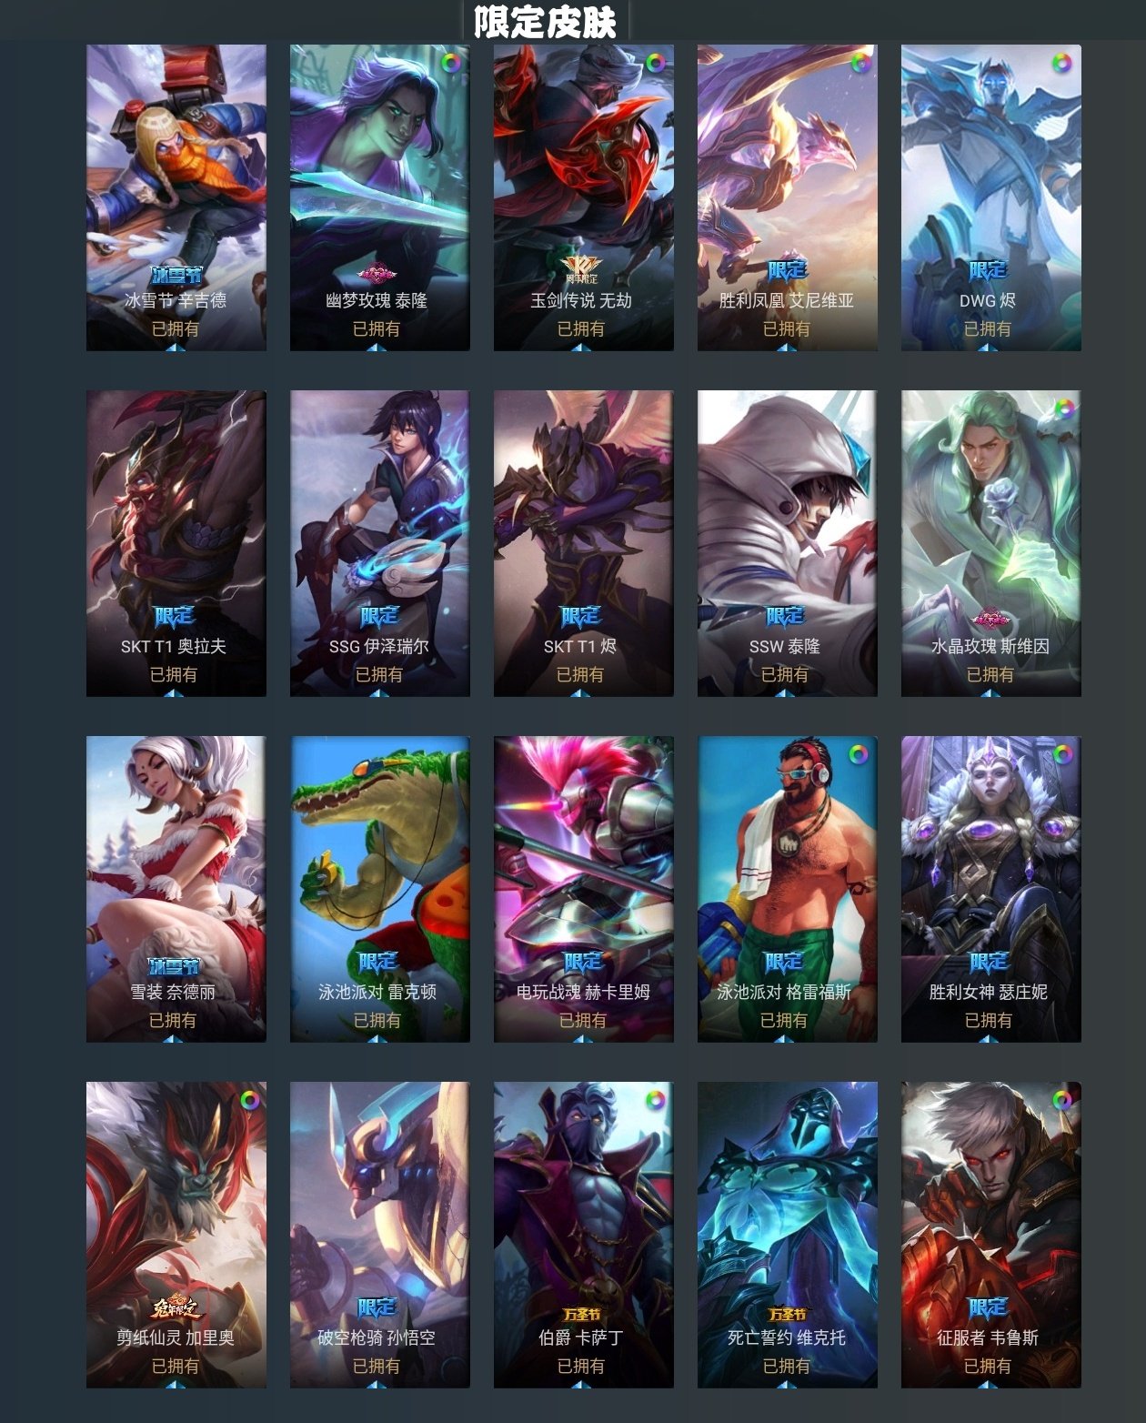Open the 泳池派对 雷克顿 skin artwork
This screenshot has width=1146, height=1423.
click(380, 889)
